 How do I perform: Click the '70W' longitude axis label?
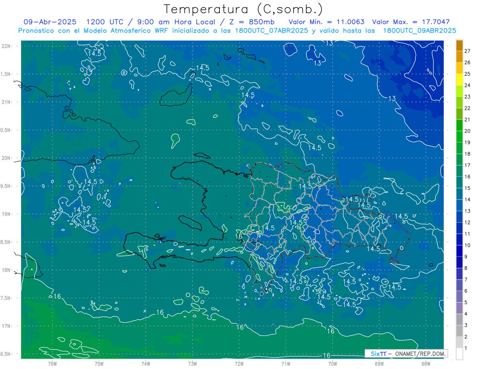(x=333, y=363)
